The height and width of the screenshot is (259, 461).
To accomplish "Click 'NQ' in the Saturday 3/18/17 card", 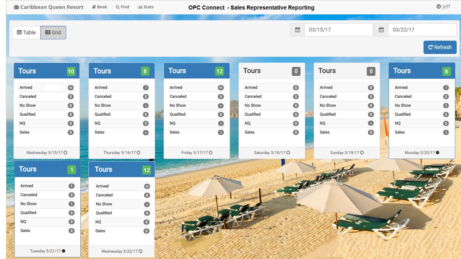I will click(x=247, y=123).
